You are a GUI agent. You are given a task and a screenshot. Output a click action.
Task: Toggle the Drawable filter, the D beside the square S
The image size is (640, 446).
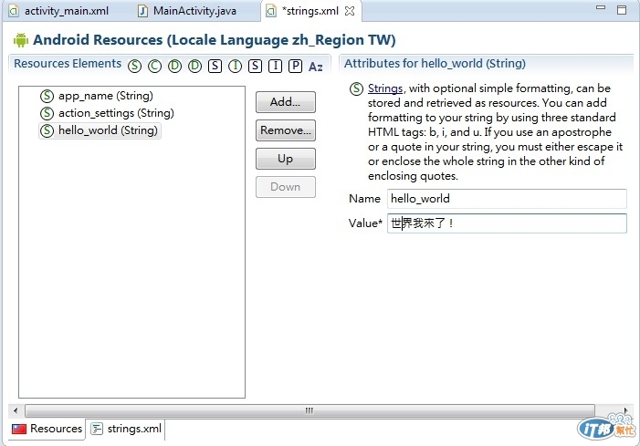[x=195, y=66]
